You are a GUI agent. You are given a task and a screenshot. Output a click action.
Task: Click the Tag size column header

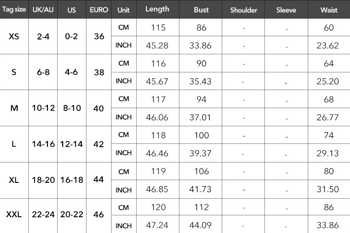14,9
